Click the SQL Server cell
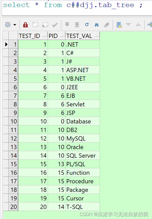The height and width of the screenshot is (219, 152). point(83,155)
